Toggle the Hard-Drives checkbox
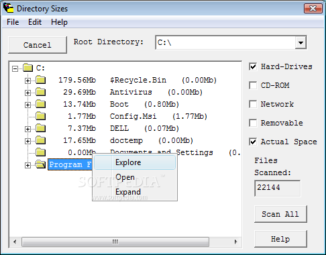326x255 pixels. tap(253, 66)
